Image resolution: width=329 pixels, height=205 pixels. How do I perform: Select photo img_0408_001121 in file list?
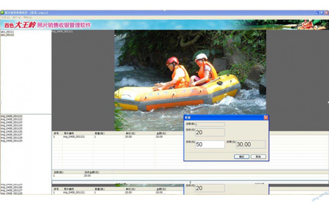coord(12,116)
